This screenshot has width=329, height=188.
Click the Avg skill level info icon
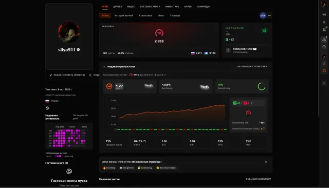[x=165, y=75]
